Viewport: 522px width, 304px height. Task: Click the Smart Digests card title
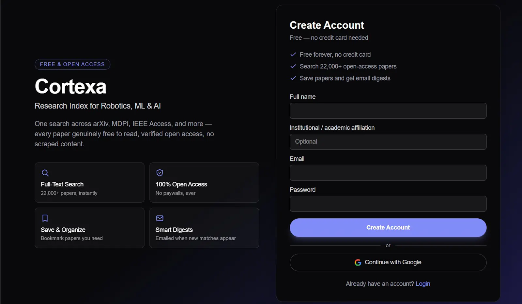tap(174, 230)
